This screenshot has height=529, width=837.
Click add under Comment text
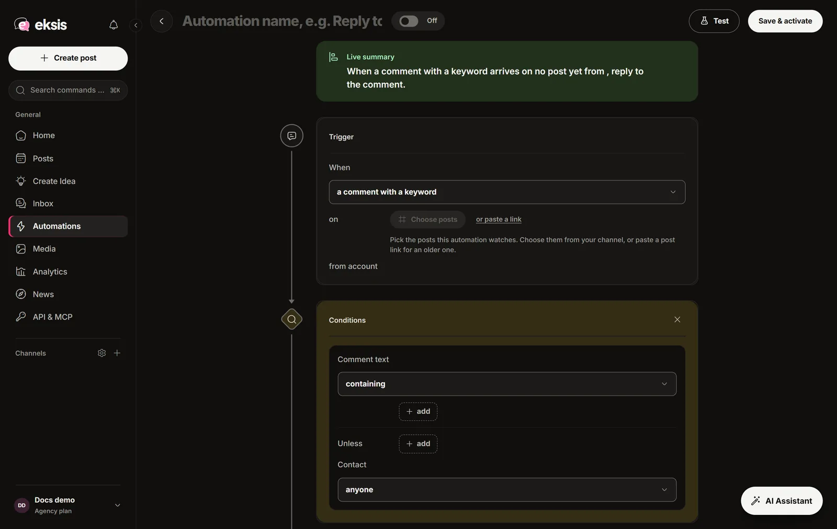(x=418, y=412)
